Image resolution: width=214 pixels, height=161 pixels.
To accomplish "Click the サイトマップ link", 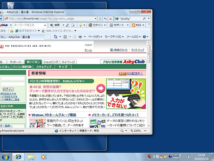I will click(138, 50).
